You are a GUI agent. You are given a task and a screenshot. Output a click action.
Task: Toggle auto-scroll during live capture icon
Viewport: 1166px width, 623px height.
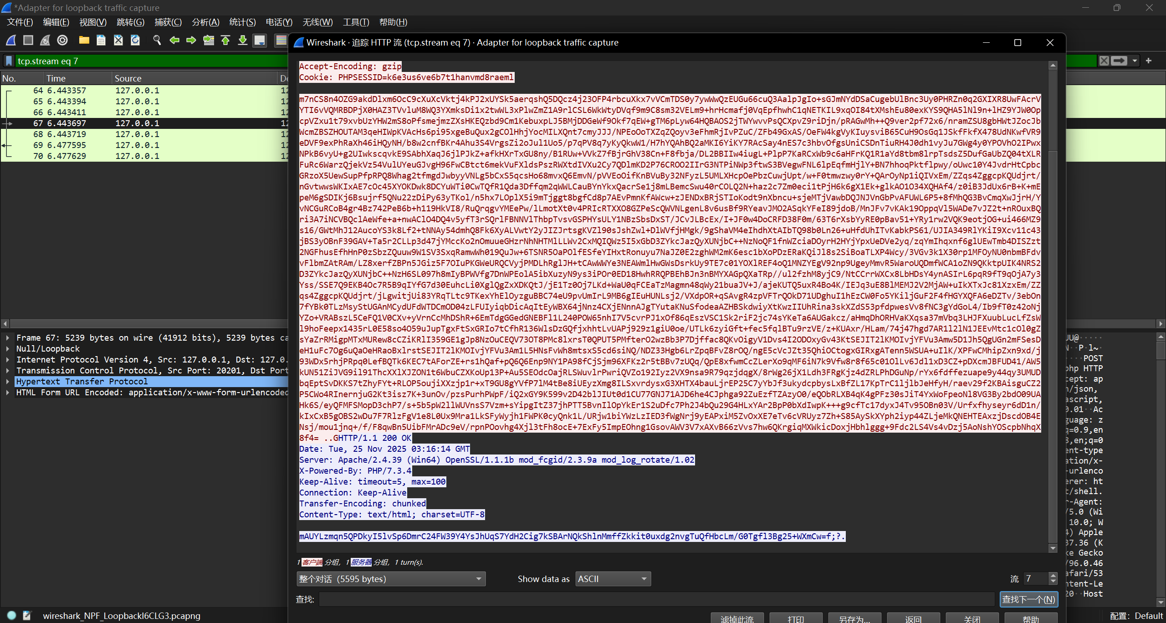tap(260, 41)
